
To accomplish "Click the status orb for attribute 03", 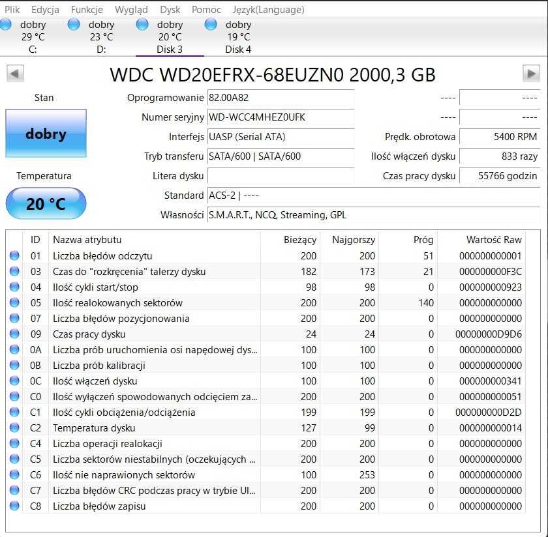I will (14, 271).
